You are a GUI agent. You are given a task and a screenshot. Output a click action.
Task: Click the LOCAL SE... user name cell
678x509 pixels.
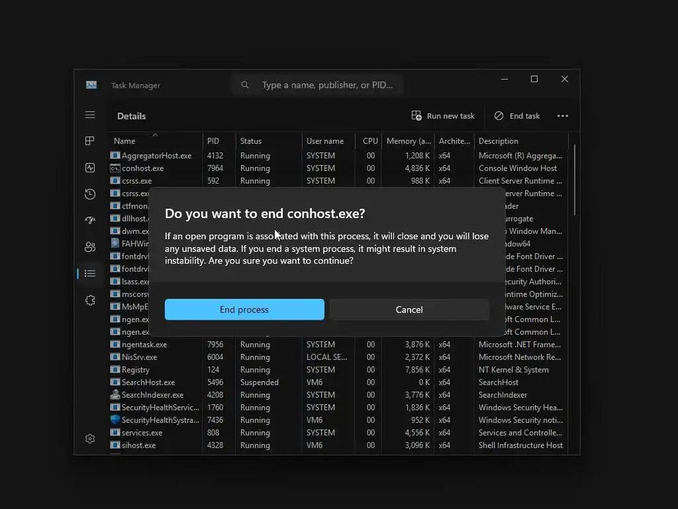click(326, 357)
